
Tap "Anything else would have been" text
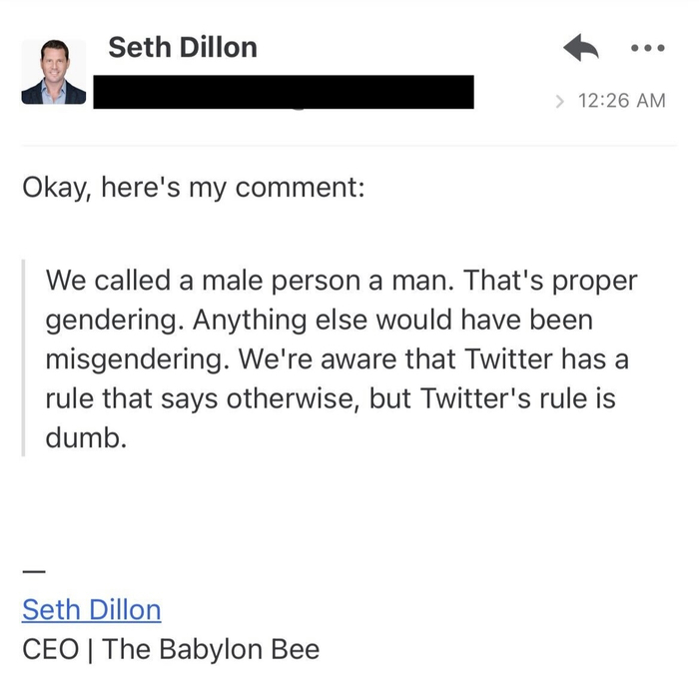(x=392, y=321)
